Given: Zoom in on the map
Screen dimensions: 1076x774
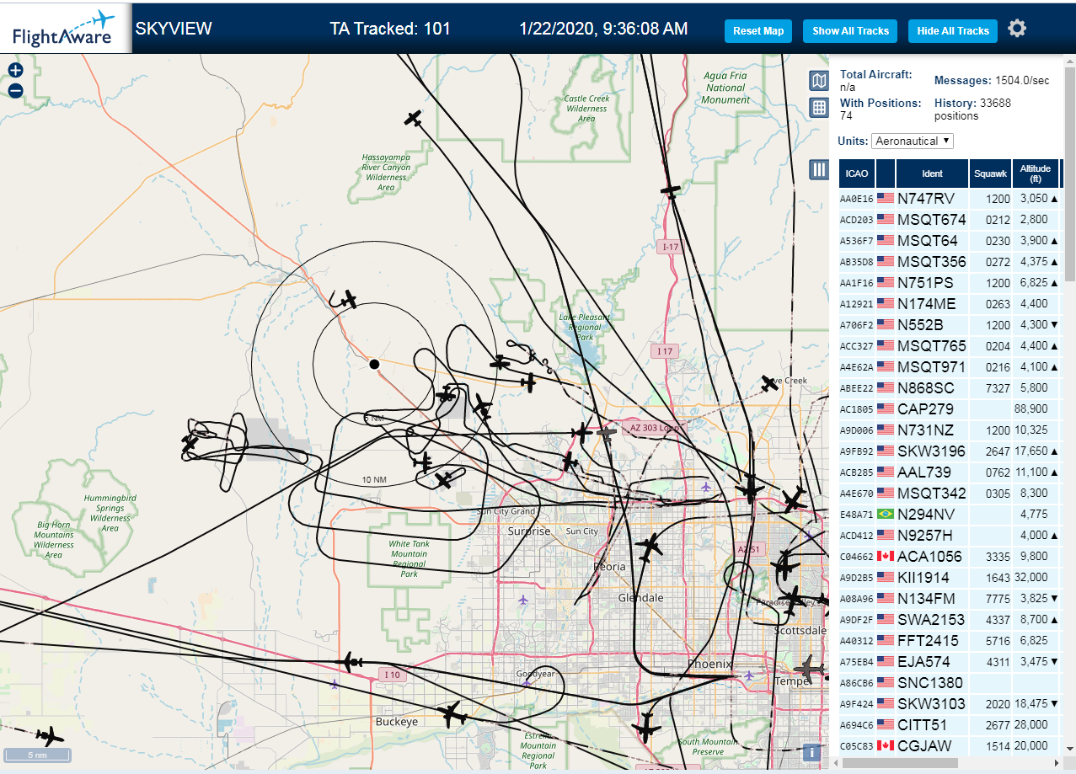Looking at the screenshot, I should click(x=15, y=71).
